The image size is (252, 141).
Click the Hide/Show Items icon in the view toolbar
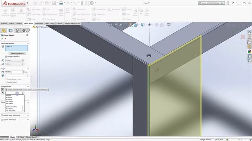(150, 25)
